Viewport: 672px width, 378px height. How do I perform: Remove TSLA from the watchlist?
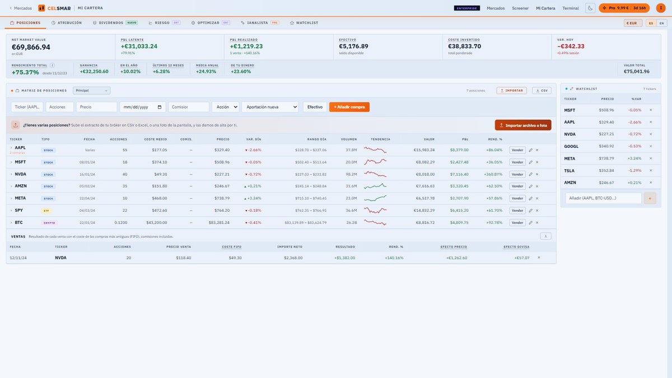click(x=651, y=170)
